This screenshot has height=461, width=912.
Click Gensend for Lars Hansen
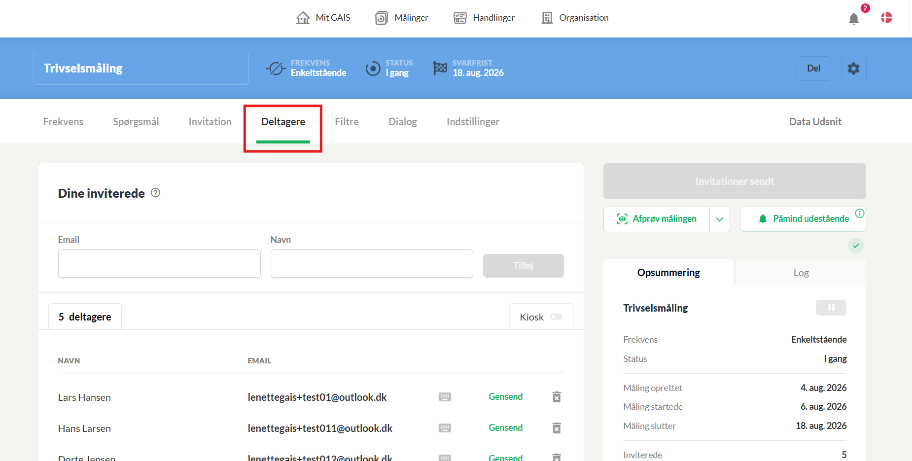[x=506, y=397]
